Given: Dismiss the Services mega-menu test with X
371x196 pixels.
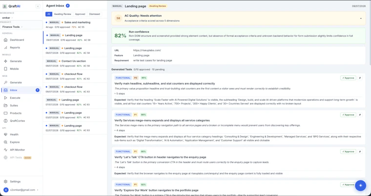Looking at the screenshot, I should 360,115.
